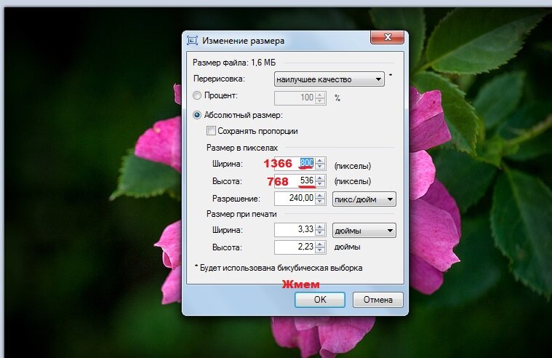Open the пикс/дюйм resolution units dropdown
The image size is (552, 358).
click(x=364, y=199)
